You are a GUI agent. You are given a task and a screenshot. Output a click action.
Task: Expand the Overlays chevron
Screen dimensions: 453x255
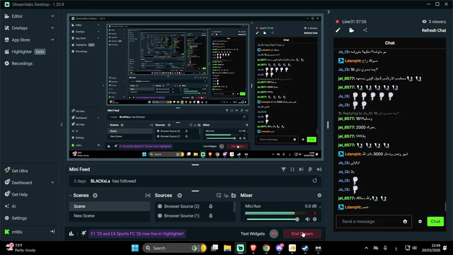52,28
